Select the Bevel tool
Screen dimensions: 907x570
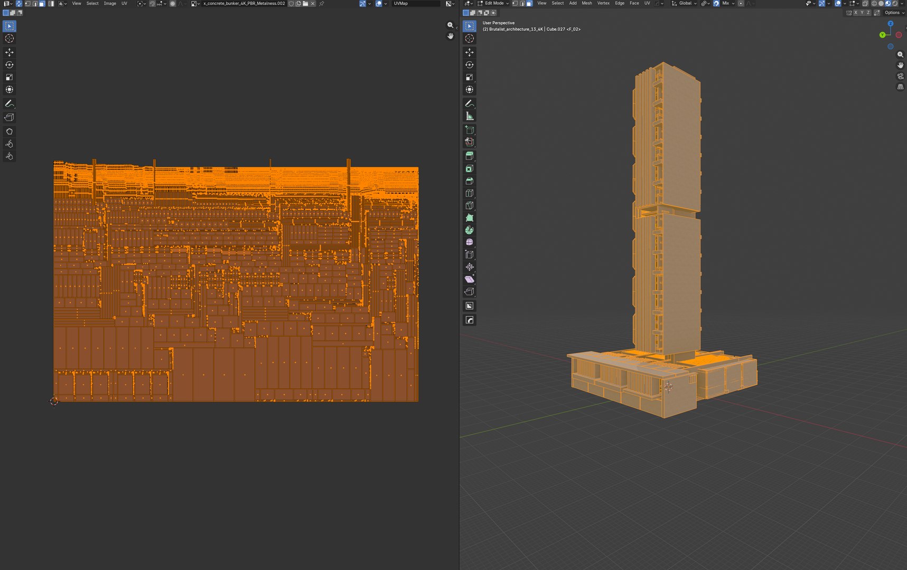(x=469, y=181)
